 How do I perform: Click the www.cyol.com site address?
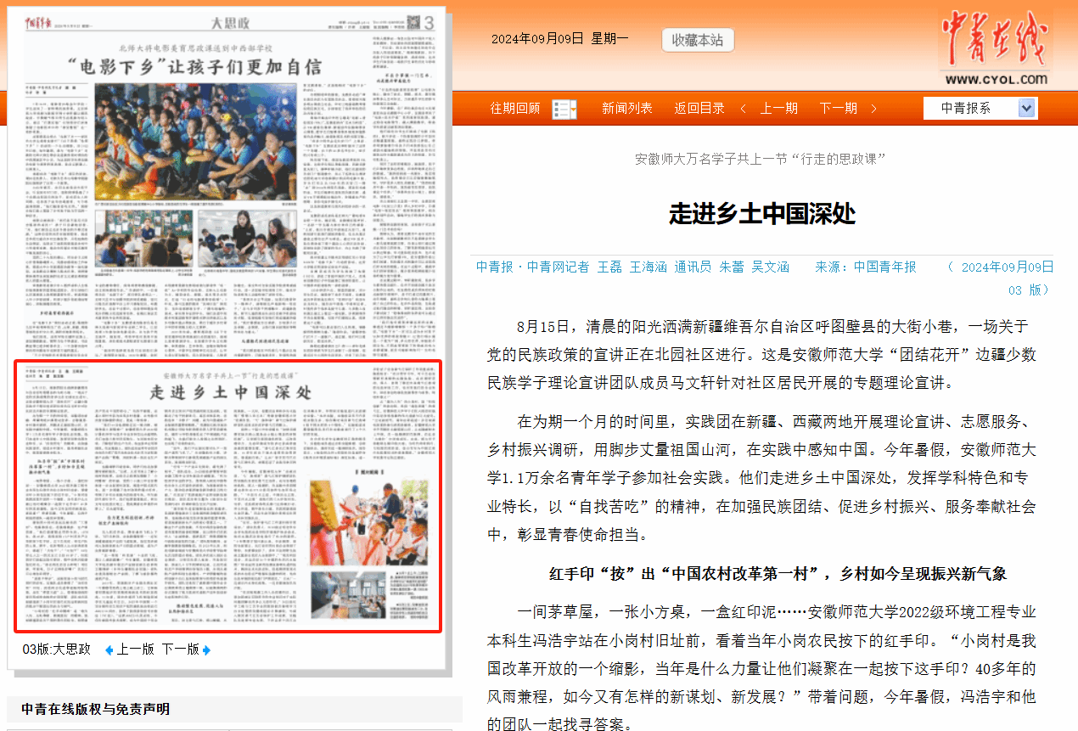coord(997,80)
